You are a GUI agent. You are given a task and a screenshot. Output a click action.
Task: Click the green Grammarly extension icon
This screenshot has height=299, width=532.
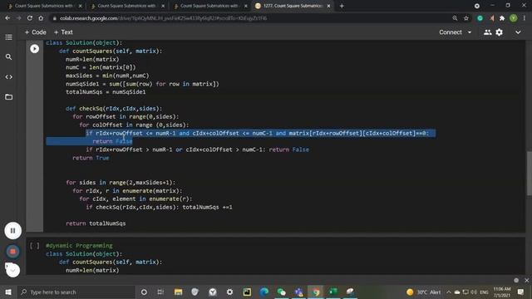click(x=480, y=18)
